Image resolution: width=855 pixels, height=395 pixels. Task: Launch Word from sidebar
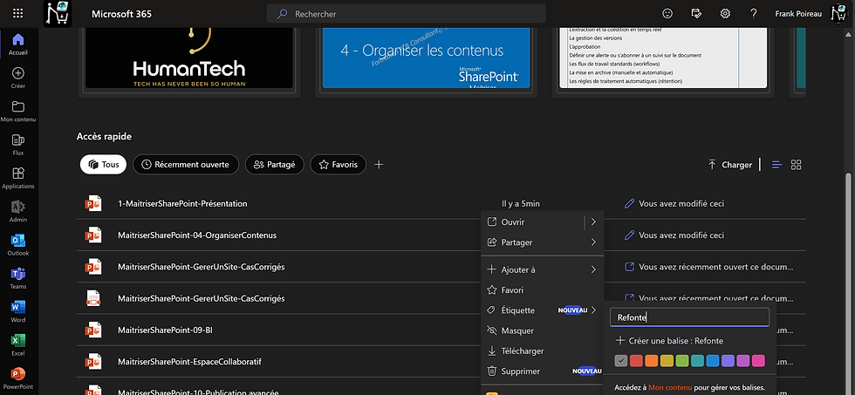[18, 311]
